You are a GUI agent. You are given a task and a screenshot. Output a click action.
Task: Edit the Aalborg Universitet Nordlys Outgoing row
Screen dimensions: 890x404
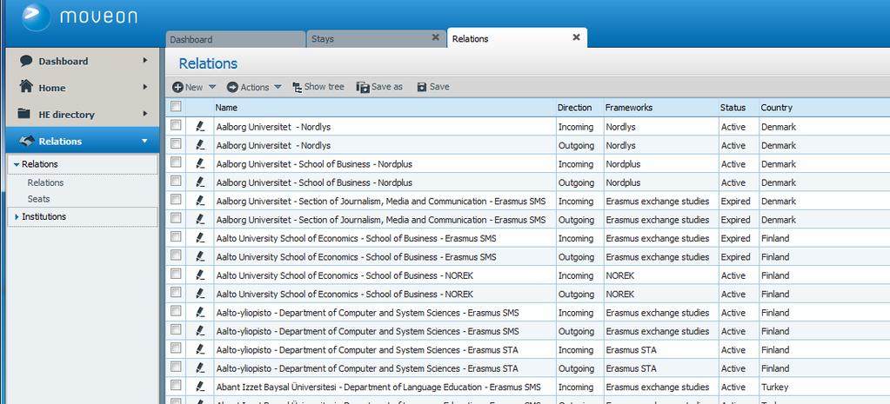coord(200,145)
